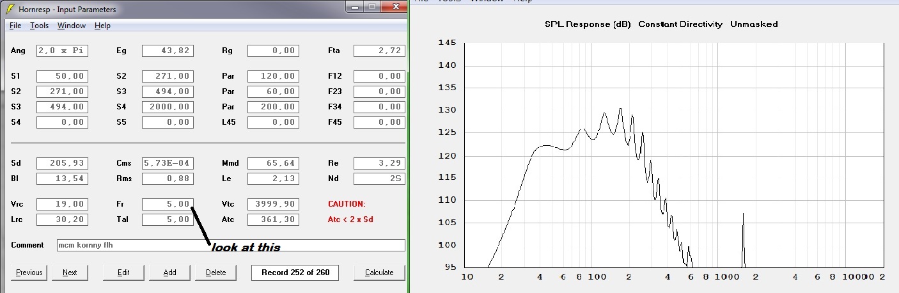Select the F34 input field

379,107
